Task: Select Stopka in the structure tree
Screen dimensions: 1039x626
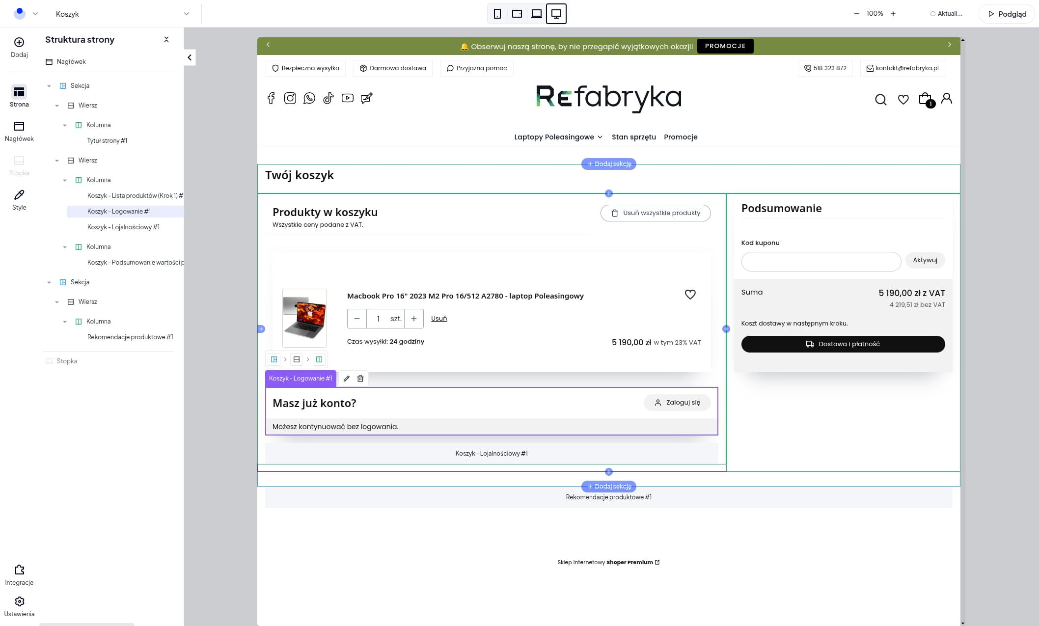Action: [67, 361]
